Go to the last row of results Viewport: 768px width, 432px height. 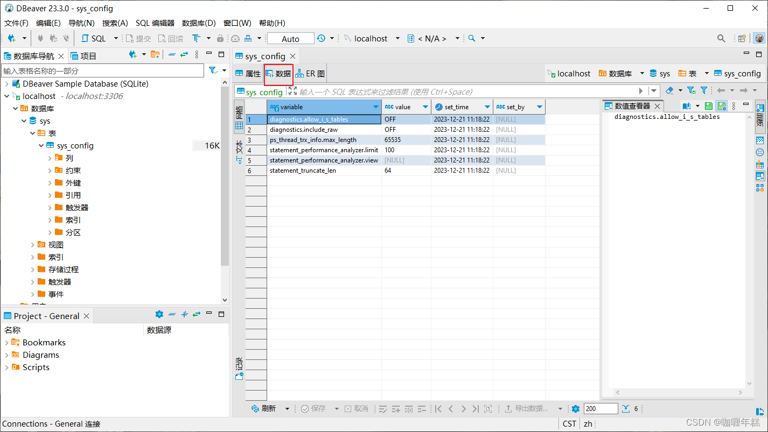pyautogui.click(x=476, y=409)
